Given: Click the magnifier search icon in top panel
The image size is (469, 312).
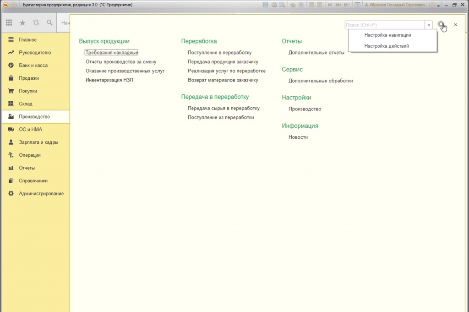Looking at the screenshot, I should pyautogui.click(x=49, y=22).
